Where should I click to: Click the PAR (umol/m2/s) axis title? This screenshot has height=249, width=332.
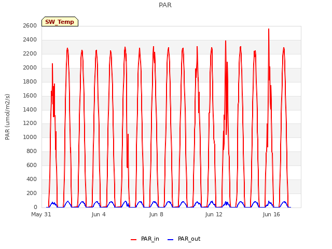(7, 117)
